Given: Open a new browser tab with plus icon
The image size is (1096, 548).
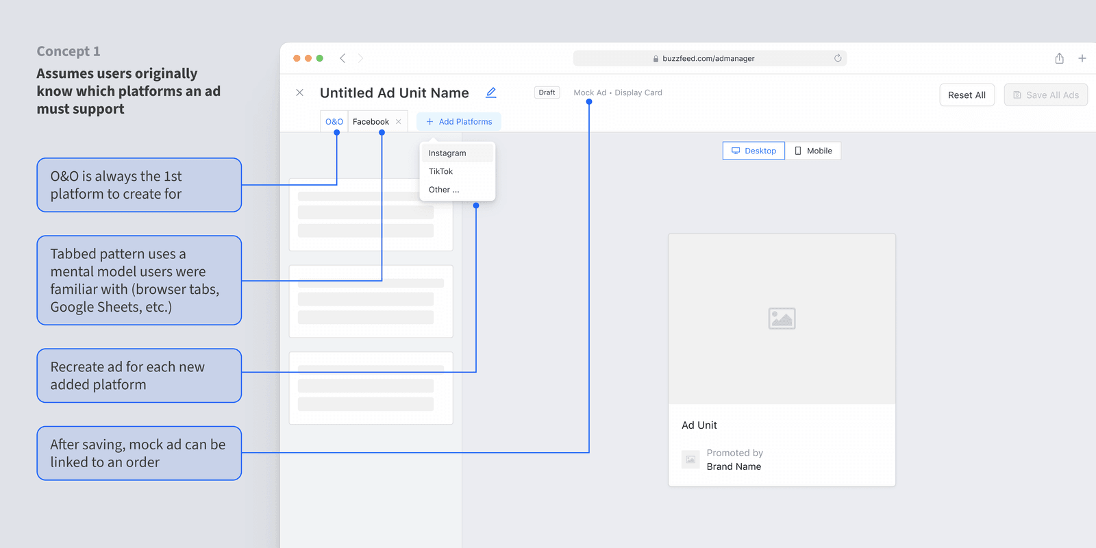Looking at the screenshot, I should point(1082,58).
